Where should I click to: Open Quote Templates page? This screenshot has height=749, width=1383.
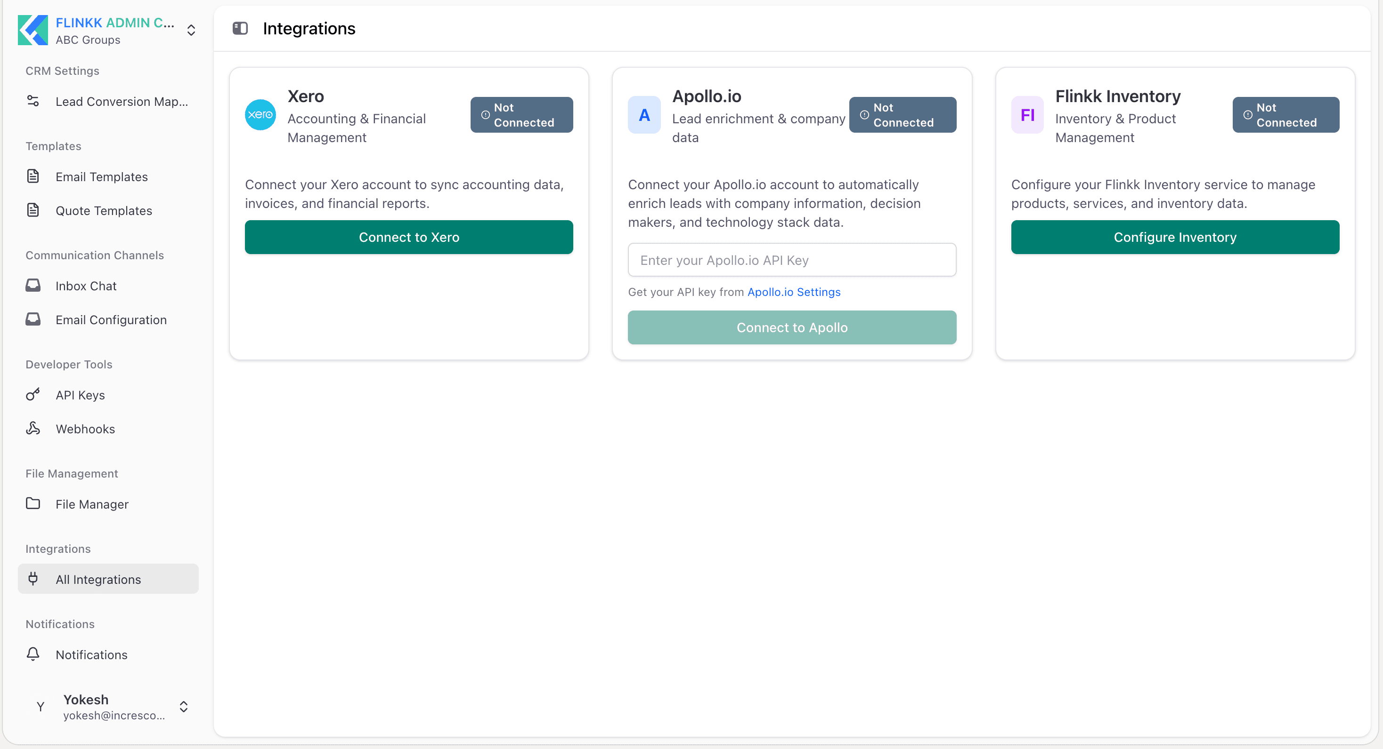(108, 211)
